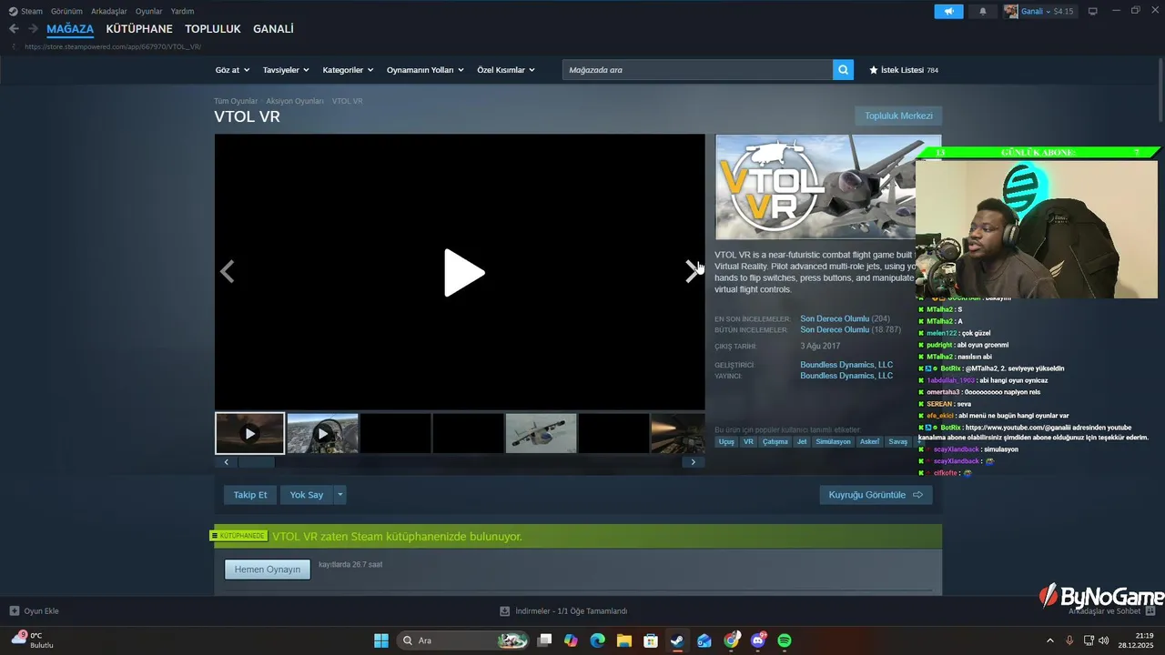Click the search magnifier button in store
1165x655 pixels.
coord(843,70)
